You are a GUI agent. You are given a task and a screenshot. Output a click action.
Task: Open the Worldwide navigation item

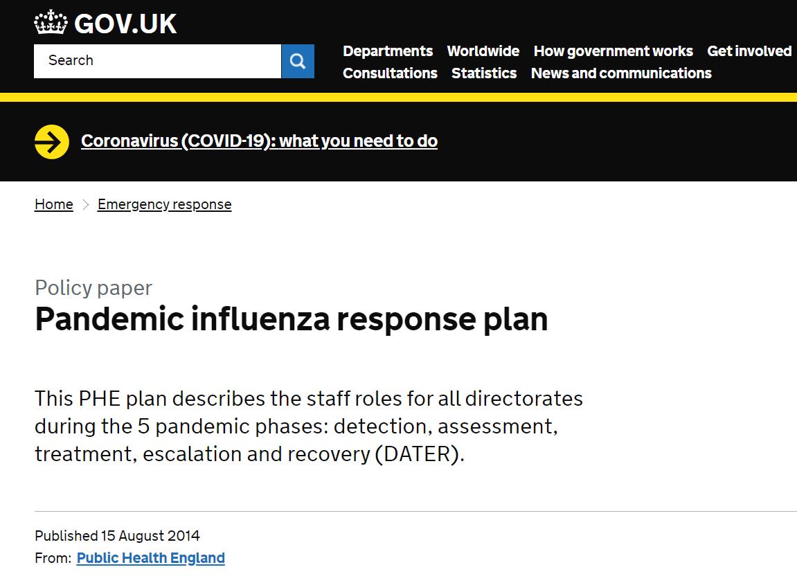[x=483, y=51]
